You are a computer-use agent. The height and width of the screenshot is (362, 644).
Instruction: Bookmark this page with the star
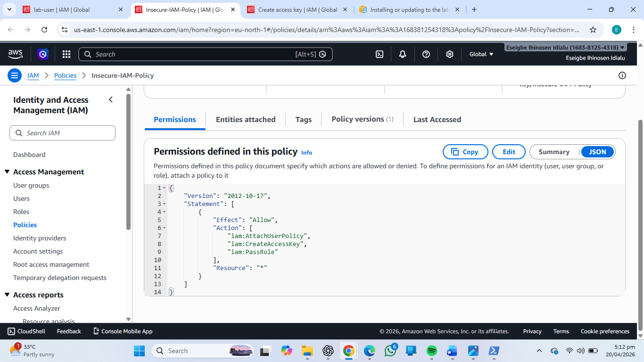pos(593,30)
